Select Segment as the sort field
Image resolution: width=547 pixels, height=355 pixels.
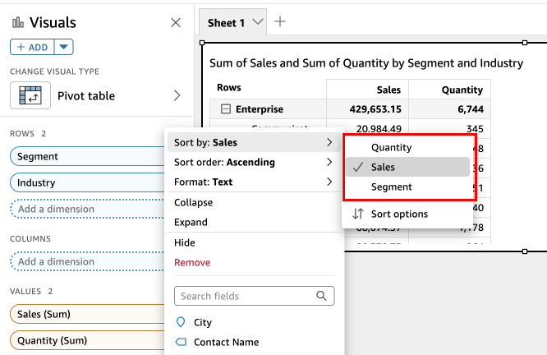tap(391, 187)
